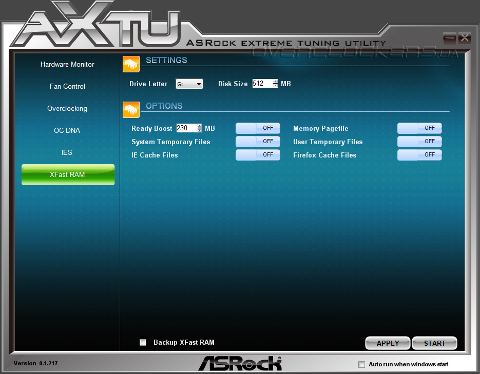Click the Disk Size input field
Image resolution: width=480 pixels, height=374 pixels.
(262, 84)
